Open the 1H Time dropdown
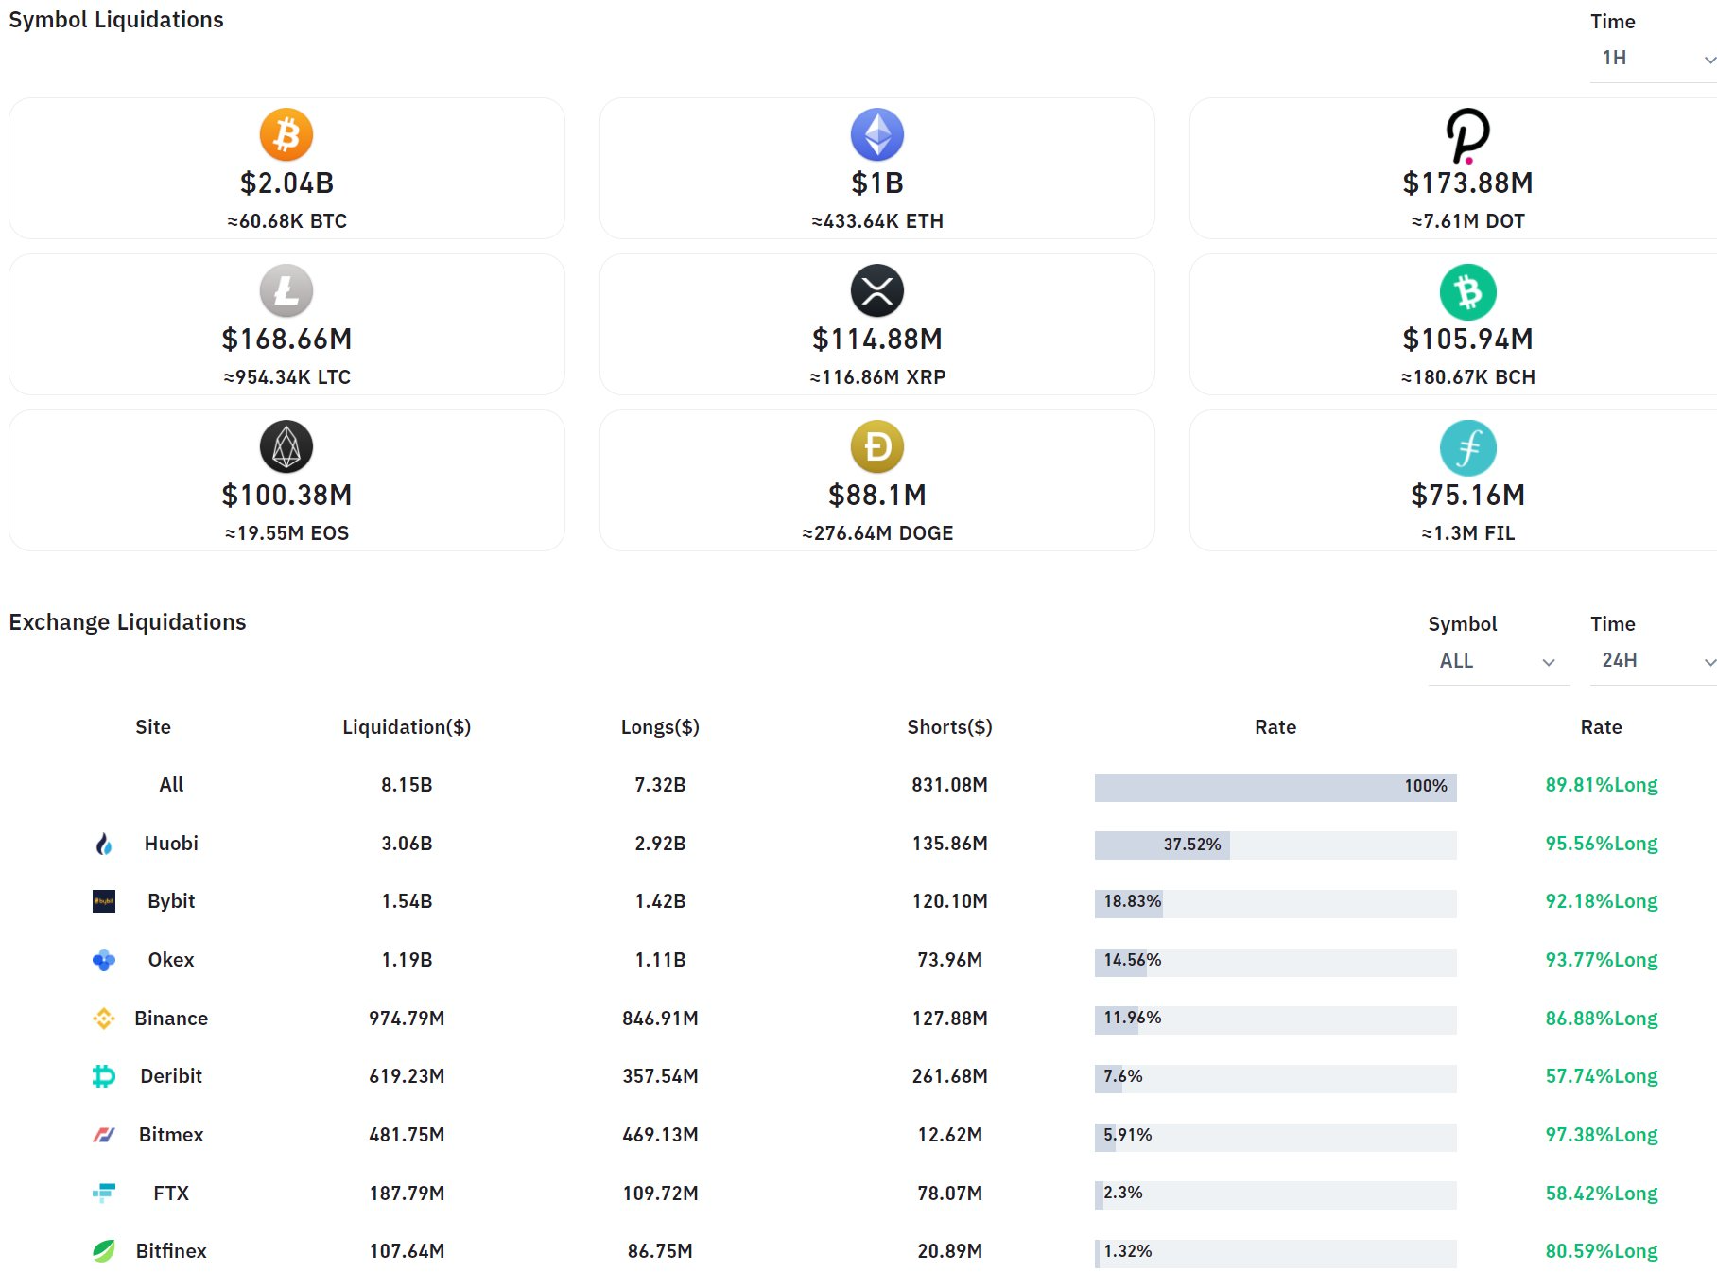The image size is (1717, 1272). pos(1655,59)
